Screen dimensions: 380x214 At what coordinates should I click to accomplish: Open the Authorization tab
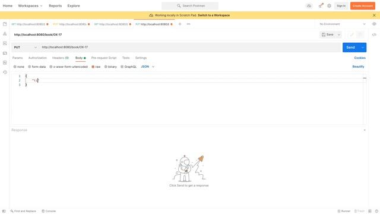pos(37,58)
